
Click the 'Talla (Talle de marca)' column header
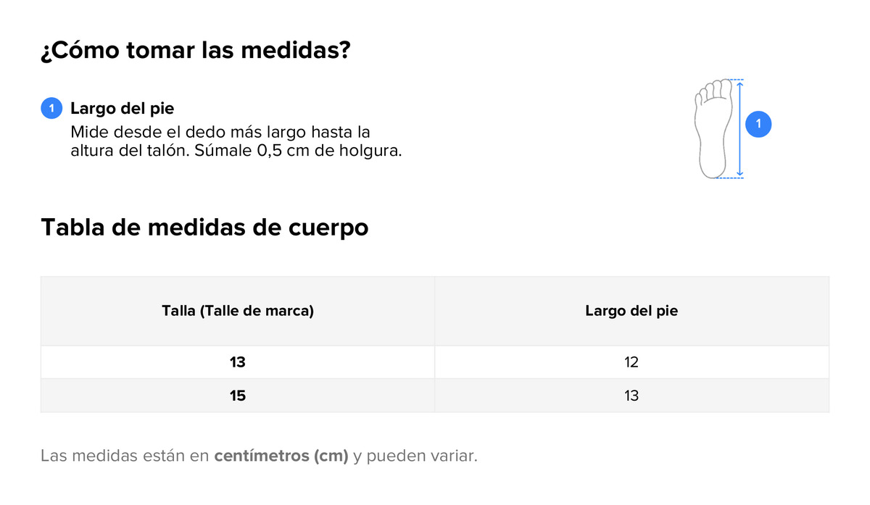[x=238, y=311]
